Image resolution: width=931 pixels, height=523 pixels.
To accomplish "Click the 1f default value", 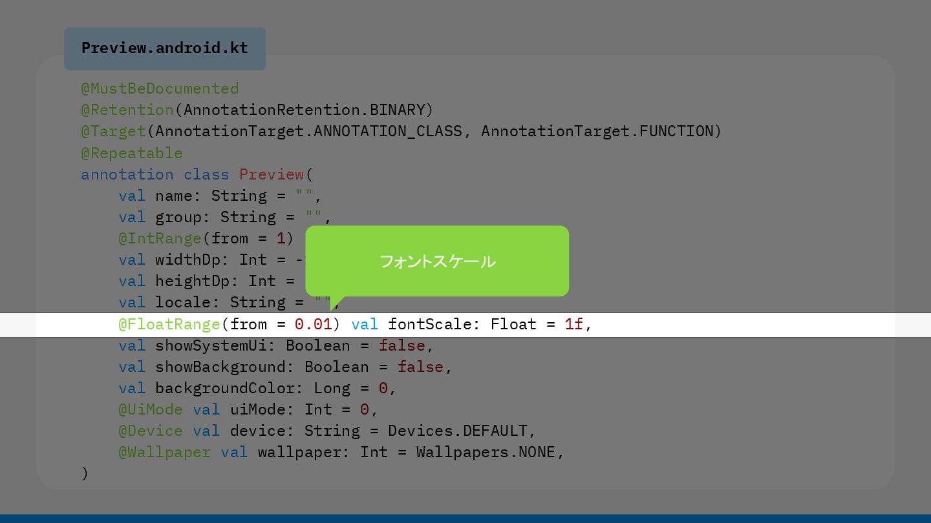I will click(574, 324).
